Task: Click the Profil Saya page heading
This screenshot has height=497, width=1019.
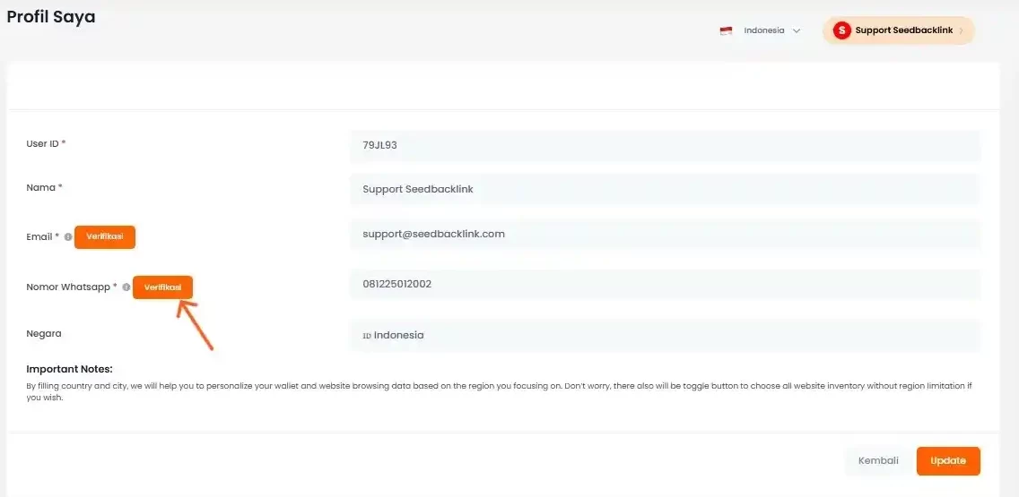Action: [x=51, y=17]
